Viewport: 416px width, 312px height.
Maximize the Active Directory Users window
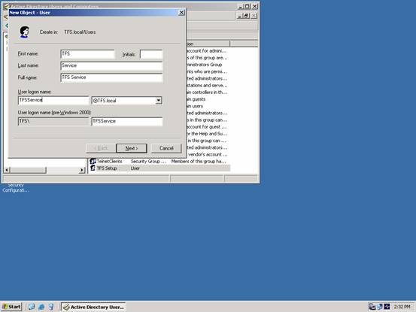coord(247,6)
